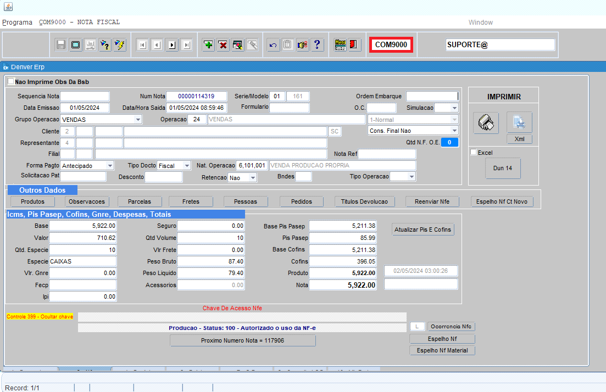
Task: Click the Ordem Embarque input field
Action: (432, 96)
